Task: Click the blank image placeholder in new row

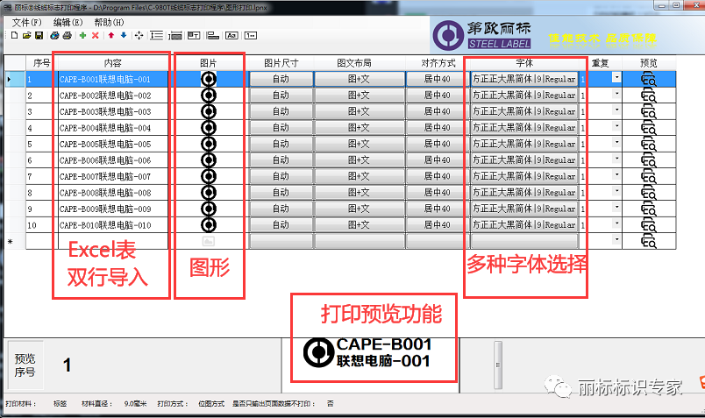Action: point(209,241)
